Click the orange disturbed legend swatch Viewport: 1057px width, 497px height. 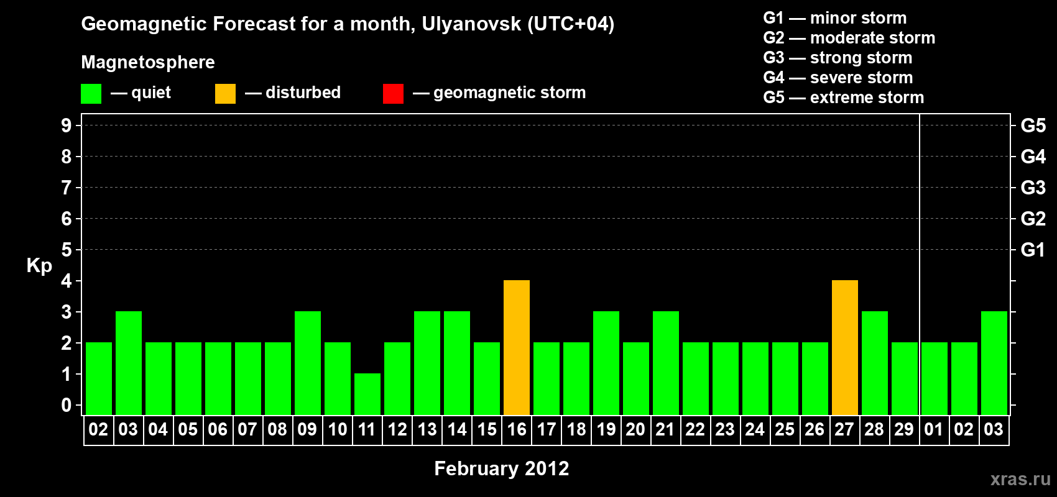click(x=225, y=94)
